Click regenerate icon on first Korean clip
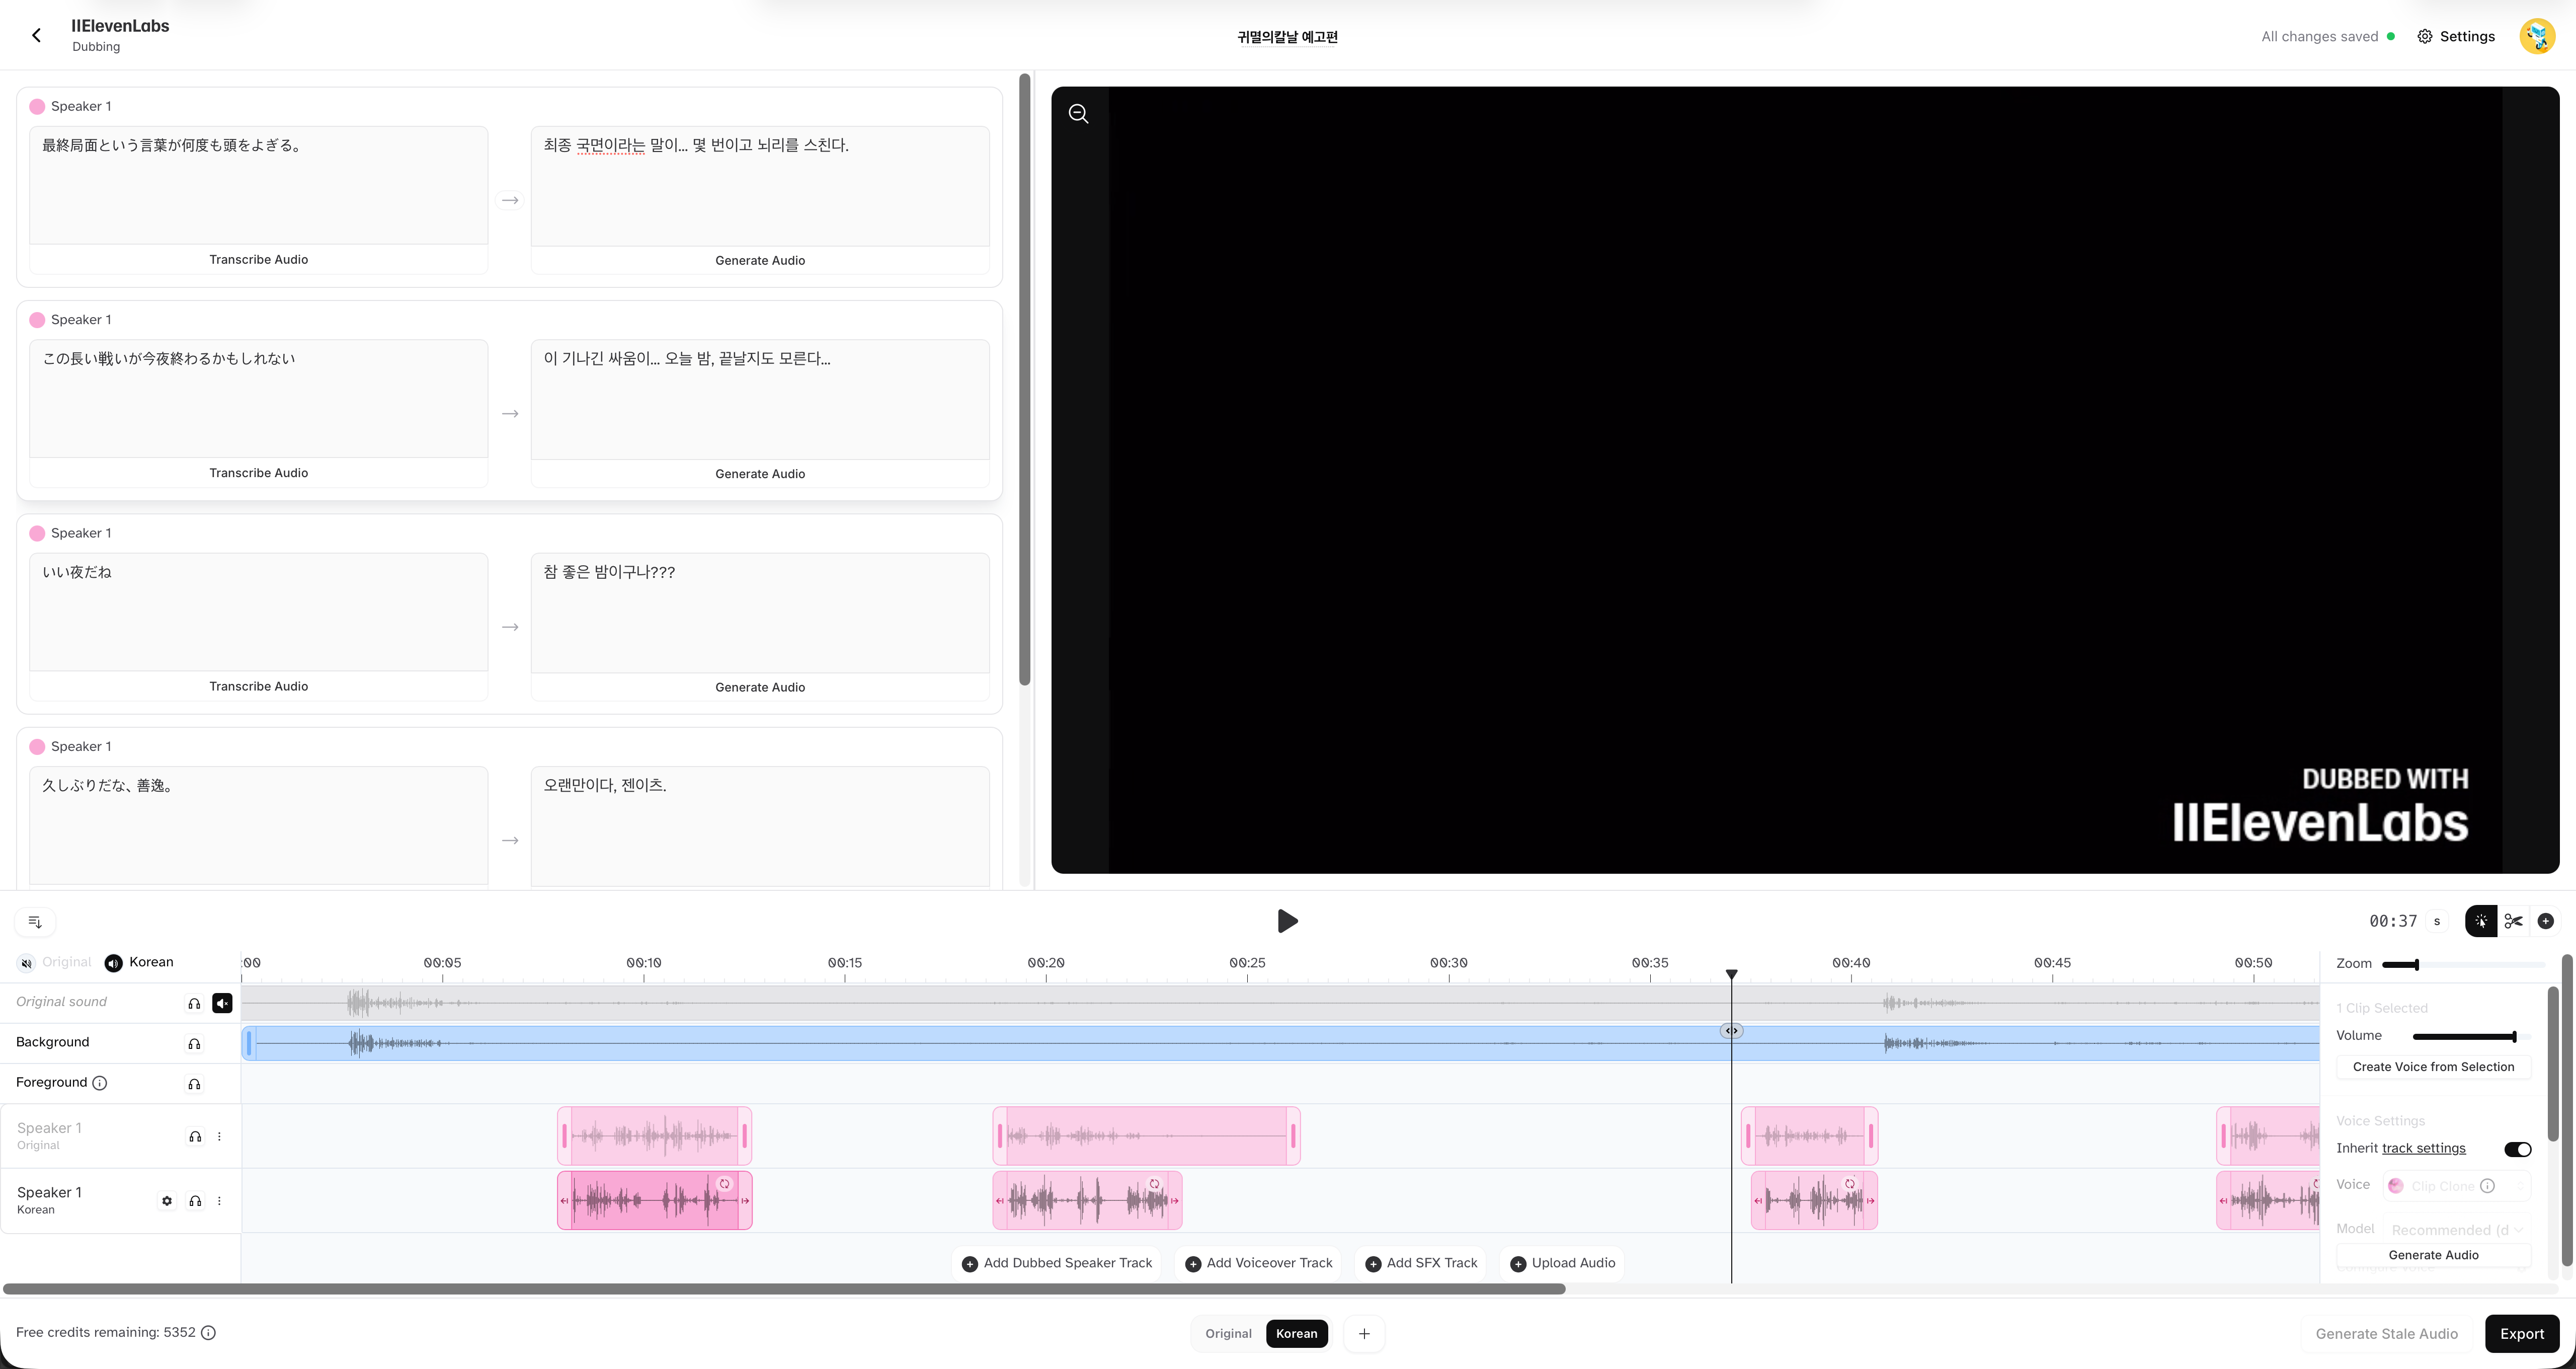The image size is (2576, 1369). pyautogui.click(x=725, y=1184)
